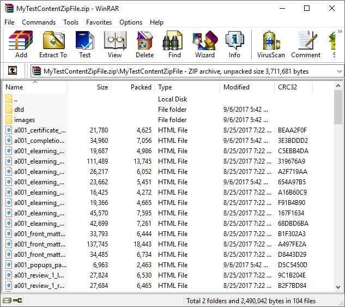
Task: Sort by the Size column header
Action: click(89, 87)
